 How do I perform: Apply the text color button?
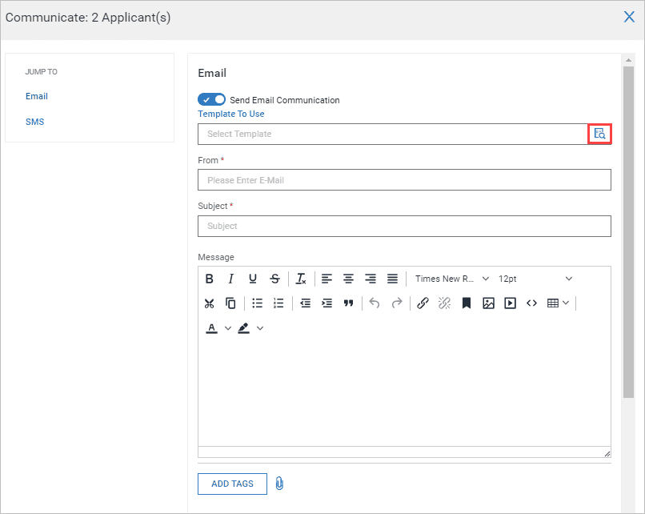pos(211,328)
